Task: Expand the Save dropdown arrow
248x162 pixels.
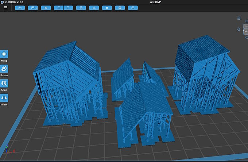Action: click(x=36, y=8)
